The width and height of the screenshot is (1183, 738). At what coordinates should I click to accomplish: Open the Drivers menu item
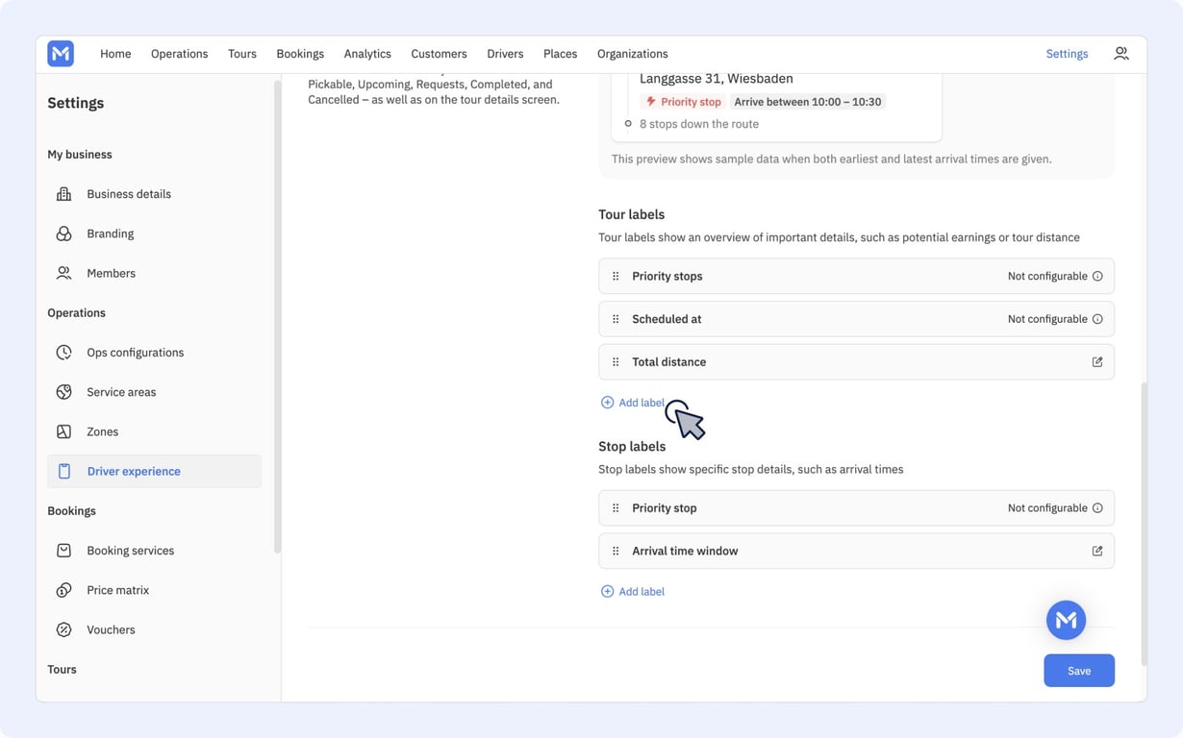[505, 54]
